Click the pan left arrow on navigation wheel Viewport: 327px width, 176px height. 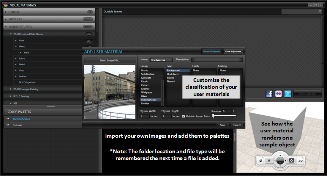click(x=275, y=160)
